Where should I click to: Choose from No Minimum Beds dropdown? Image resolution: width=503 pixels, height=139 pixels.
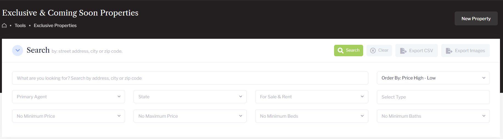[x=312, y=116]
